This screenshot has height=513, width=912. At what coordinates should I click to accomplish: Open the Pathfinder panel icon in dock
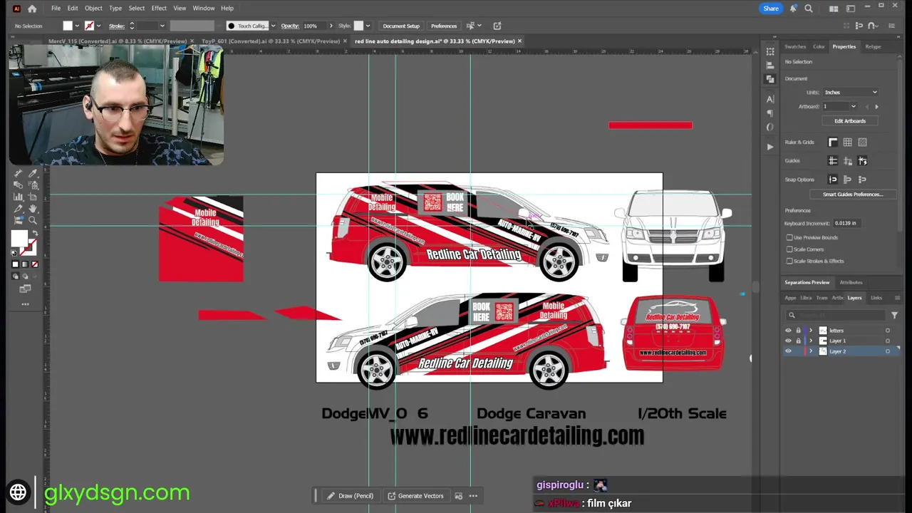770,79
